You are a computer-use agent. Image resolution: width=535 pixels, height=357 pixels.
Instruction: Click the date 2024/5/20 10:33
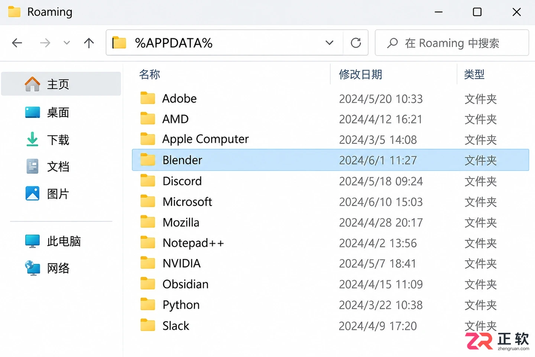coord(381,99)
